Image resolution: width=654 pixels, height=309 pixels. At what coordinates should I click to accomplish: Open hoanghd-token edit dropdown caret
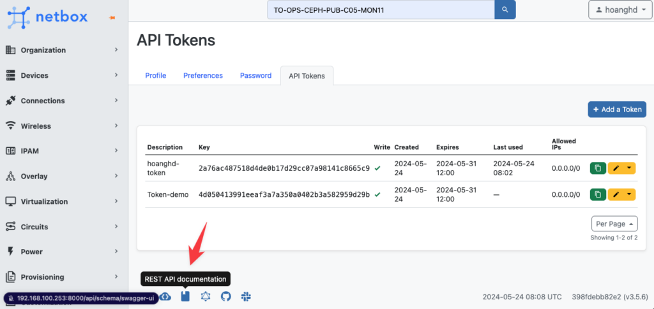[629, 168]
